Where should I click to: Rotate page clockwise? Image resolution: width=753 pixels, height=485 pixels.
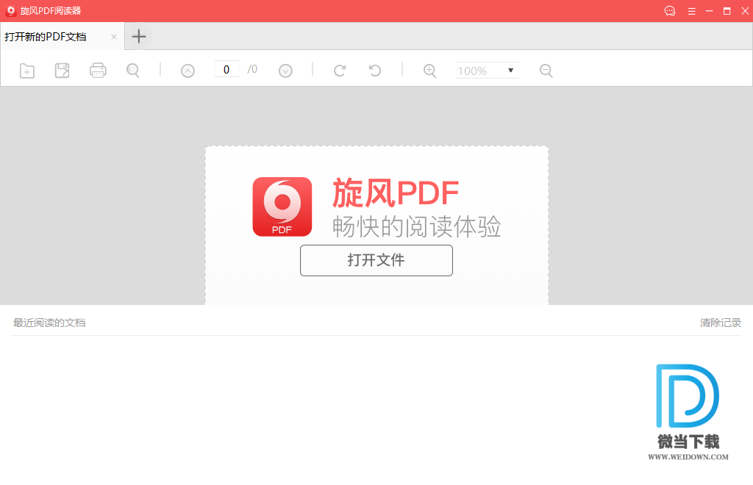[x=340, y=71]
